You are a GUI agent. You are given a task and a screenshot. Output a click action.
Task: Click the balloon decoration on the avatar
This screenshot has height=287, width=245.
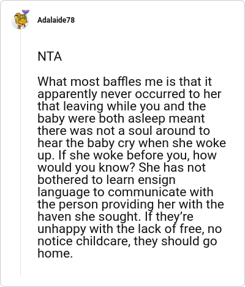tap(26, 12)
